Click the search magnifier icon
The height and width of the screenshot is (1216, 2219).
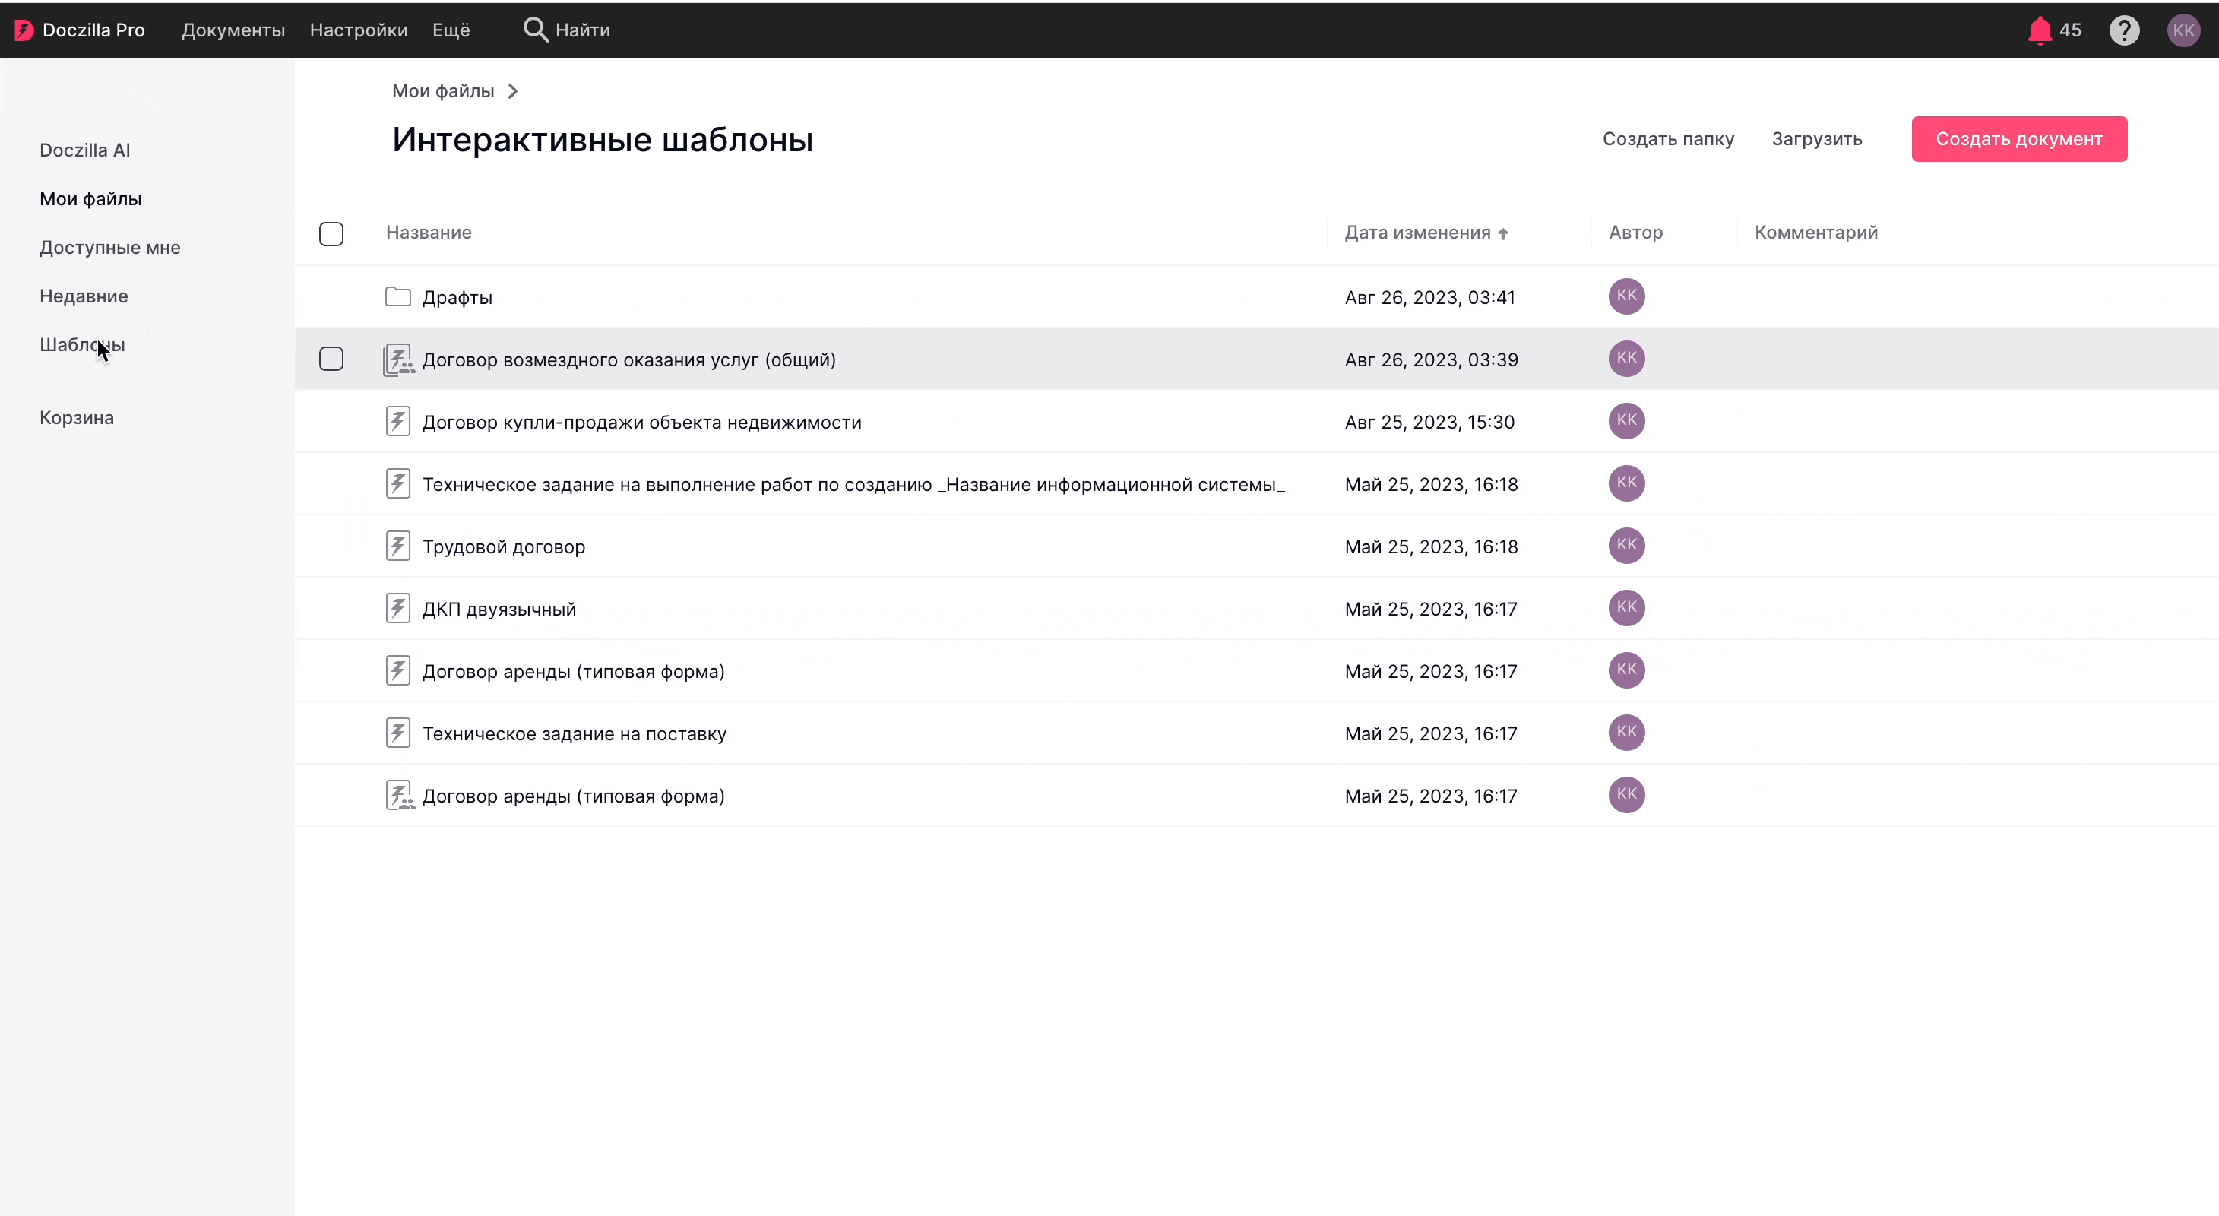point(535,30)
